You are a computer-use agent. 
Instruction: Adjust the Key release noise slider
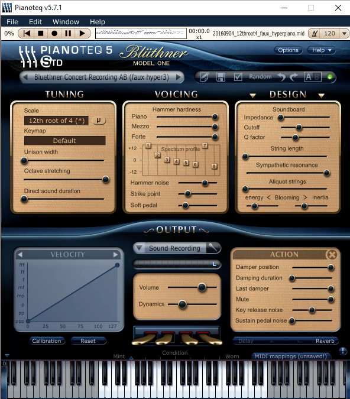coord(312,310)
